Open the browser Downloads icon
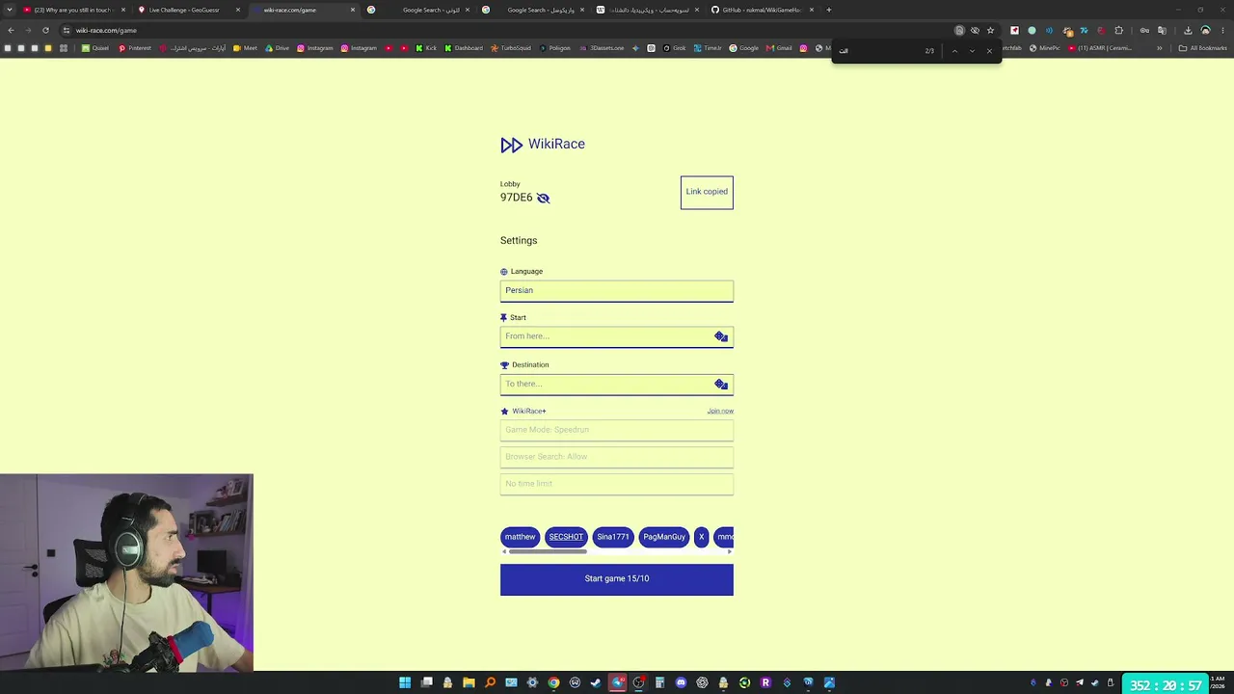 coord(1188,30)
